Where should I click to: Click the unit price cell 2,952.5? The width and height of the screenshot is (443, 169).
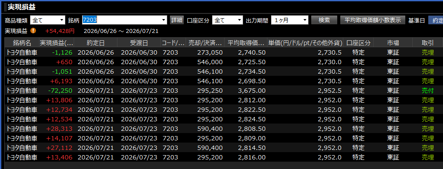click(329, 91)
